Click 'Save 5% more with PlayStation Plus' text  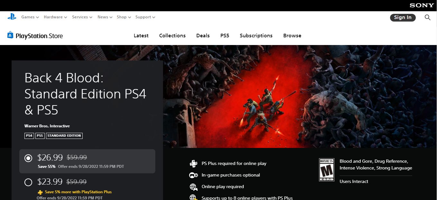pos(78,192)
